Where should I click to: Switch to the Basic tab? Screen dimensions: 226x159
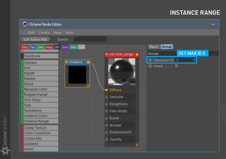154,47
